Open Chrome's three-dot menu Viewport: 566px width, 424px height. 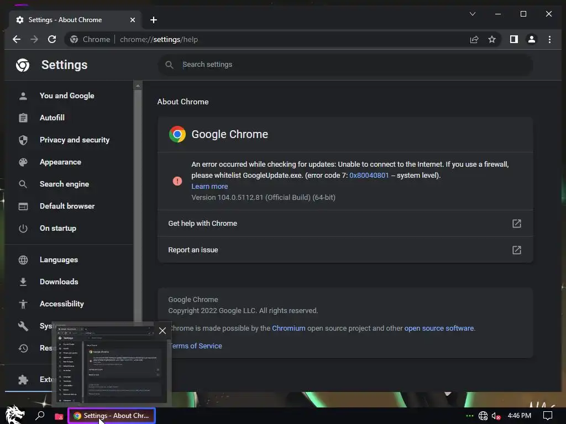click(549, 39)
